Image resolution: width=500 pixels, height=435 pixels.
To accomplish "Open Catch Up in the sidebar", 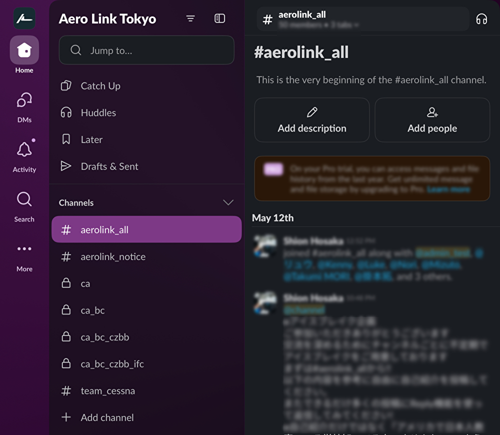I will (100, 86).
